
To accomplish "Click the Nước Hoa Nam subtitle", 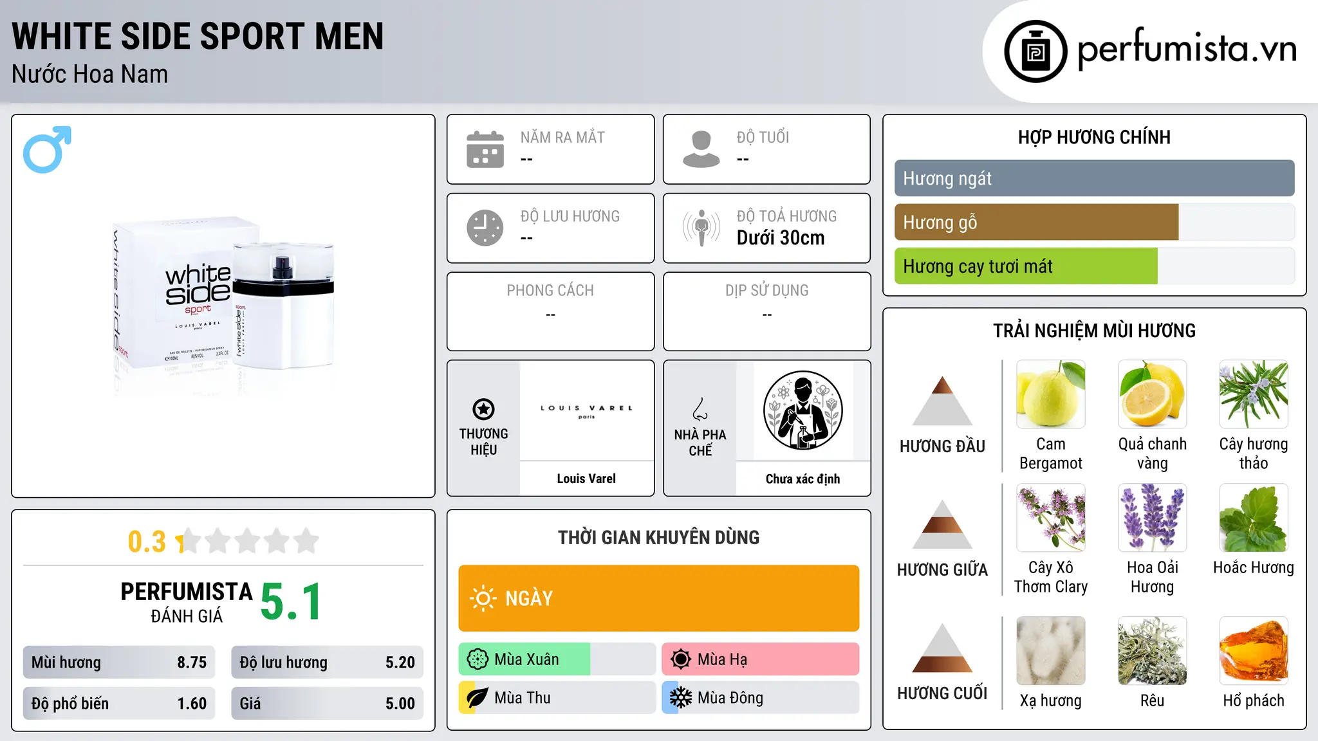I will [x=90, y=74].
